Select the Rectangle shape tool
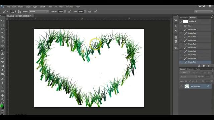 [2, 91]
